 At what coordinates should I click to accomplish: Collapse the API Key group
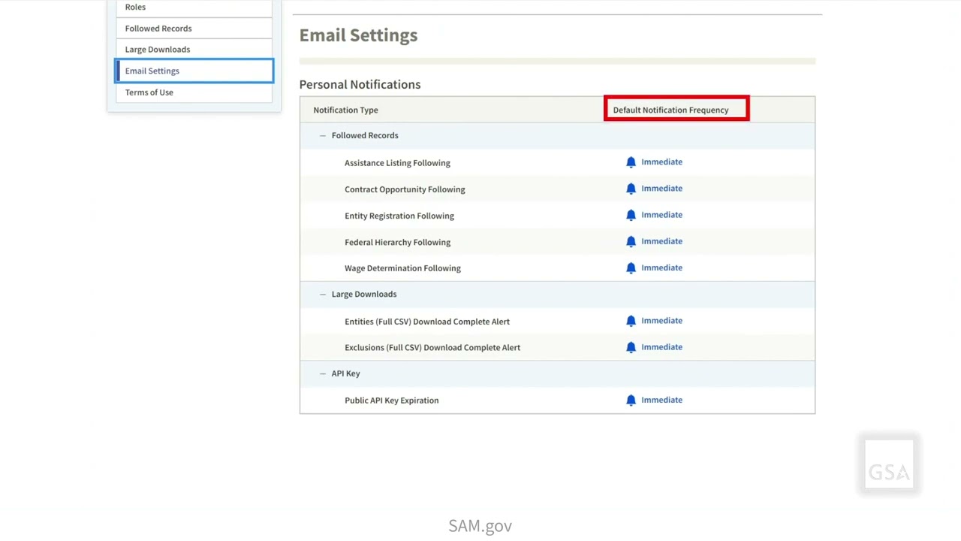323,373
